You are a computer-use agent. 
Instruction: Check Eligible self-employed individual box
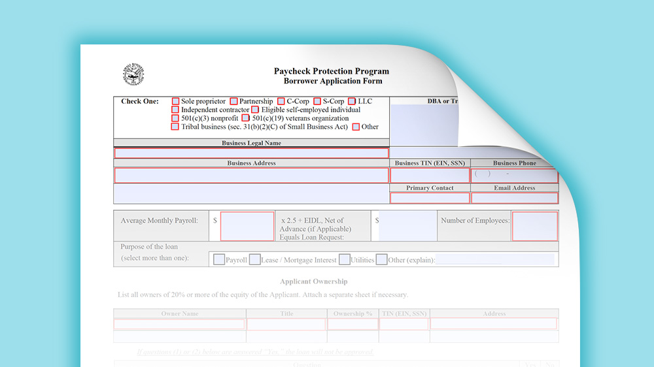tap(255, 110)
